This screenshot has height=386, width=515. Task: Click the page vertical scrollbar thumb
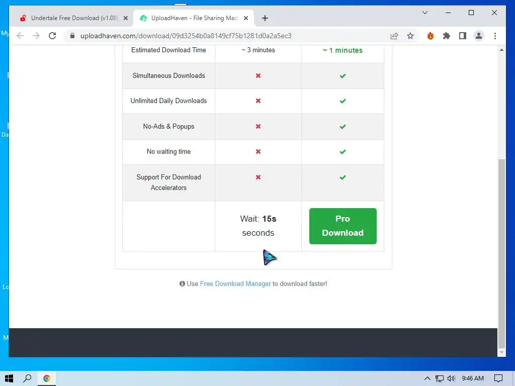point(501,253)
